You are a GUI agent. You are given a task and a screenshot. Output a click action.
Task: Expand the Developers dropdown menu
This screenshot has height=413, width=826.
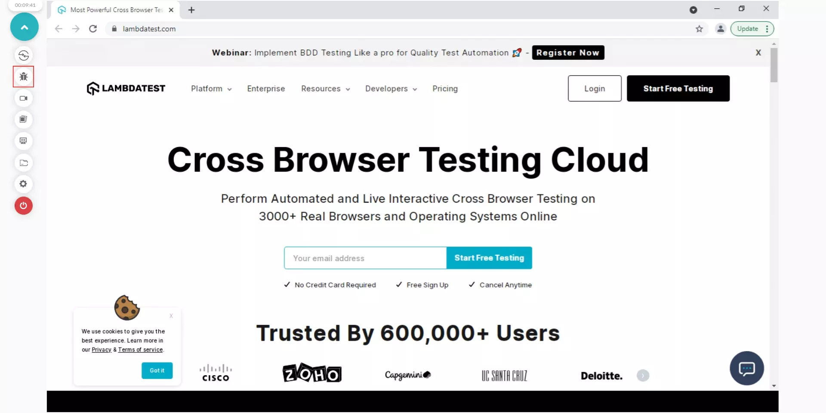pos(391,89)
